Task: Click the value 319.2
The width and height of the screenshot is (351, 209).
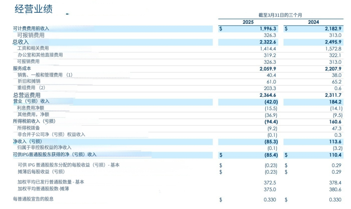Action: (x=270, y=55)
